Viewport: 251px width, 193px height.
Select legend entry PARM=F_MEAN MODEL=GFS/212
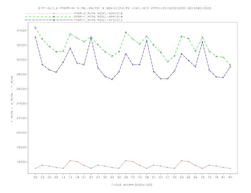tap(98, 20)
